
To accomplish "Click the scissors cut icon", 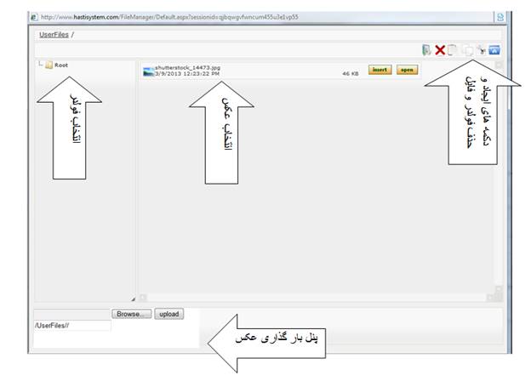I will [x=481, y=51].
